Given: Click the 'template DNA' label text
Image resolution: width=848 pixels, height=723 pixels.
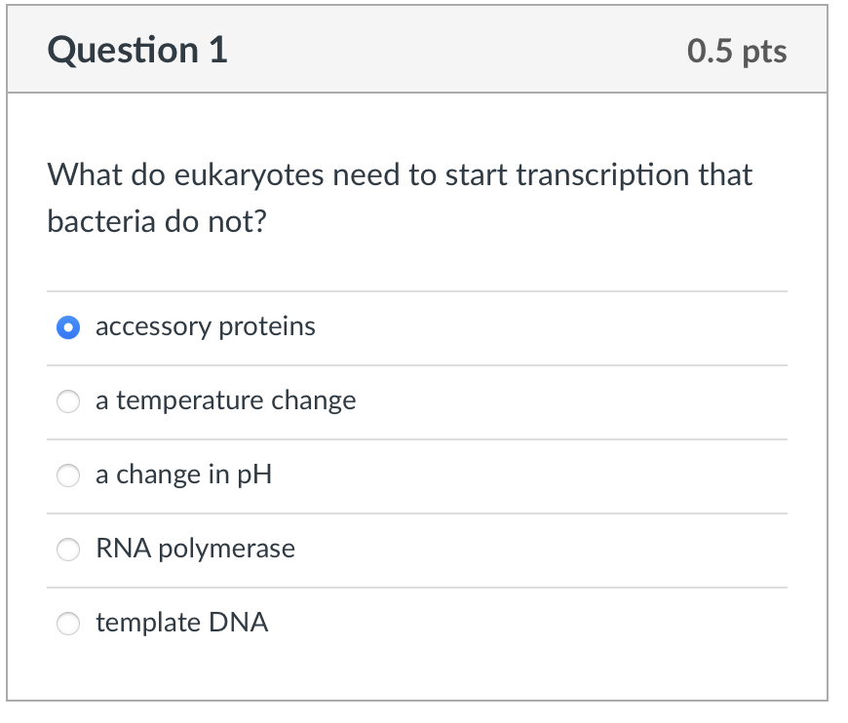Looking at the screenshot, I should (182, 624).
